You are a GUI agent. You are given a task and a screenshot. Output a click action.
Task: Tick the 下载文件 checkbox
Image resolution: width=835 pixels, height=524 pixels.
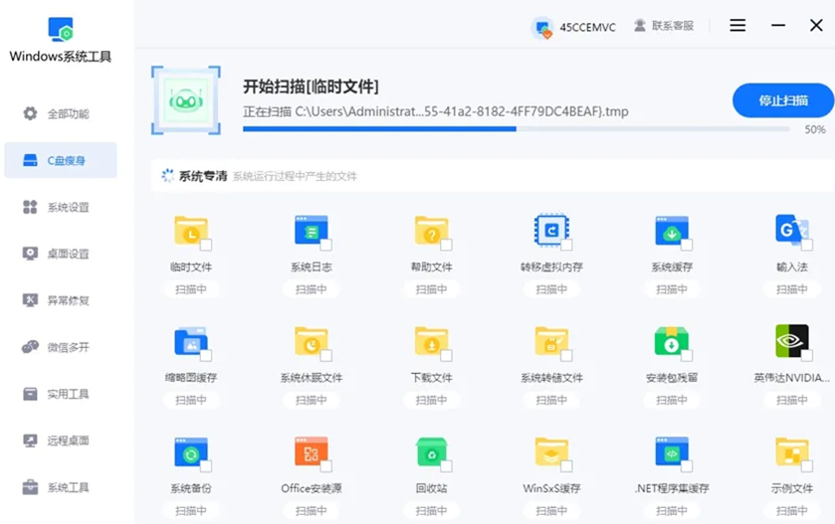446,355
